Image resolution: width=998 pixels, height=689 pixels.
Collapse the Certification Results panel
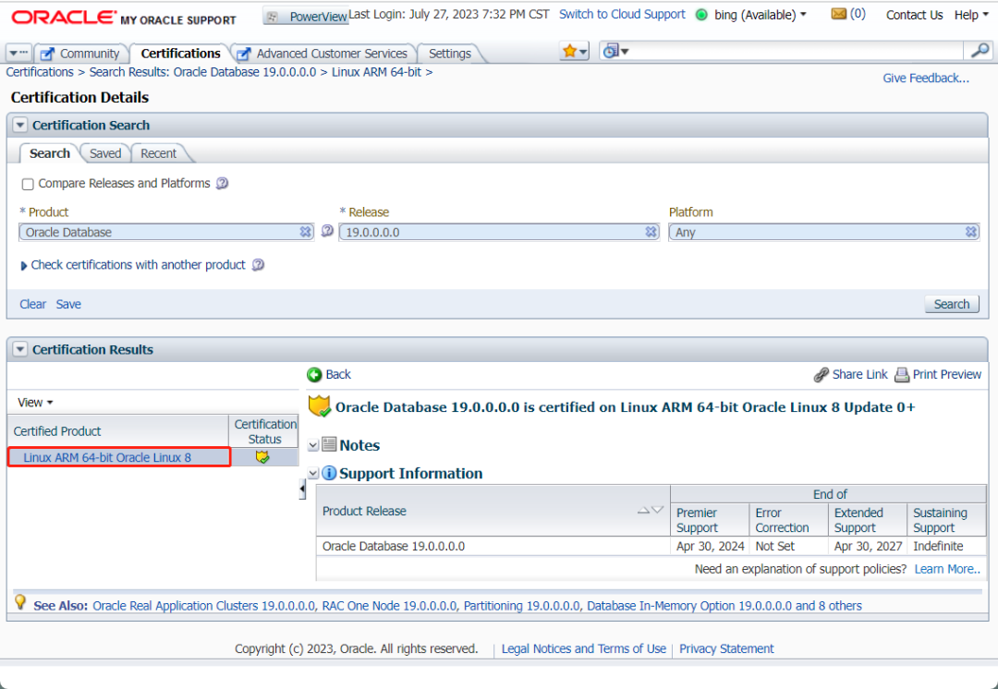click(20, 349)
